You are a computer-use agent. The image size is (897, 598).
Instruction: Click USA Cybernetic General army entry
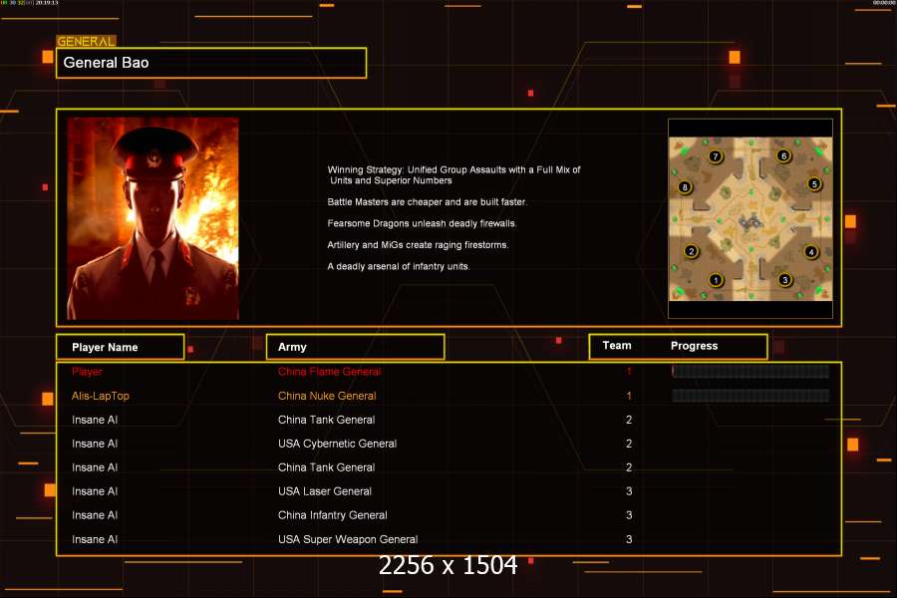(x=337, y=444)
